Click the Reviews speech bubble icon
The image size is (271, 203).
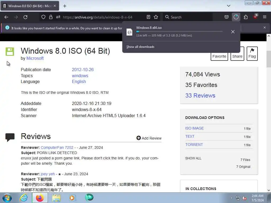point(10,137)
